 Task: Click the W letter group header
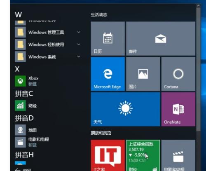[18, 14]
